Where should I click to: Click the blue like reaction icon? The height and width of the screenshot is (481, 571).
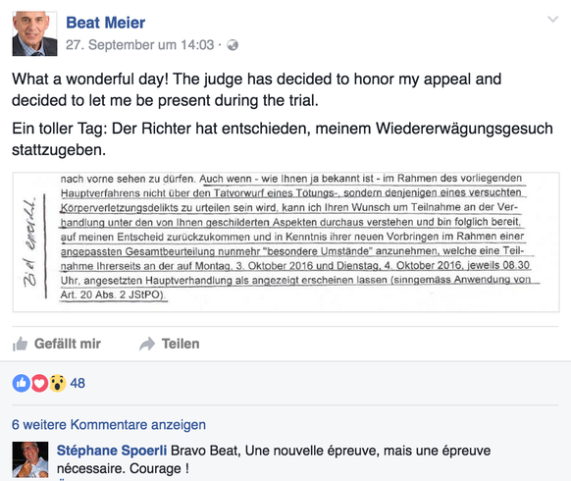tap(22, 383)
